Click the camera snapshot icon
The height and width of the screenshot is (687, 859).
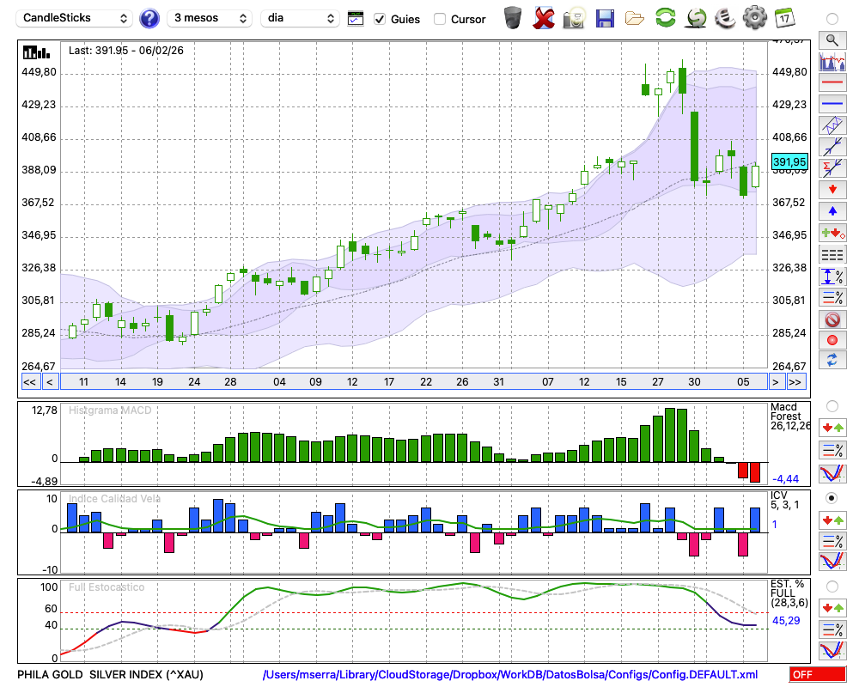tap(574, 17)
